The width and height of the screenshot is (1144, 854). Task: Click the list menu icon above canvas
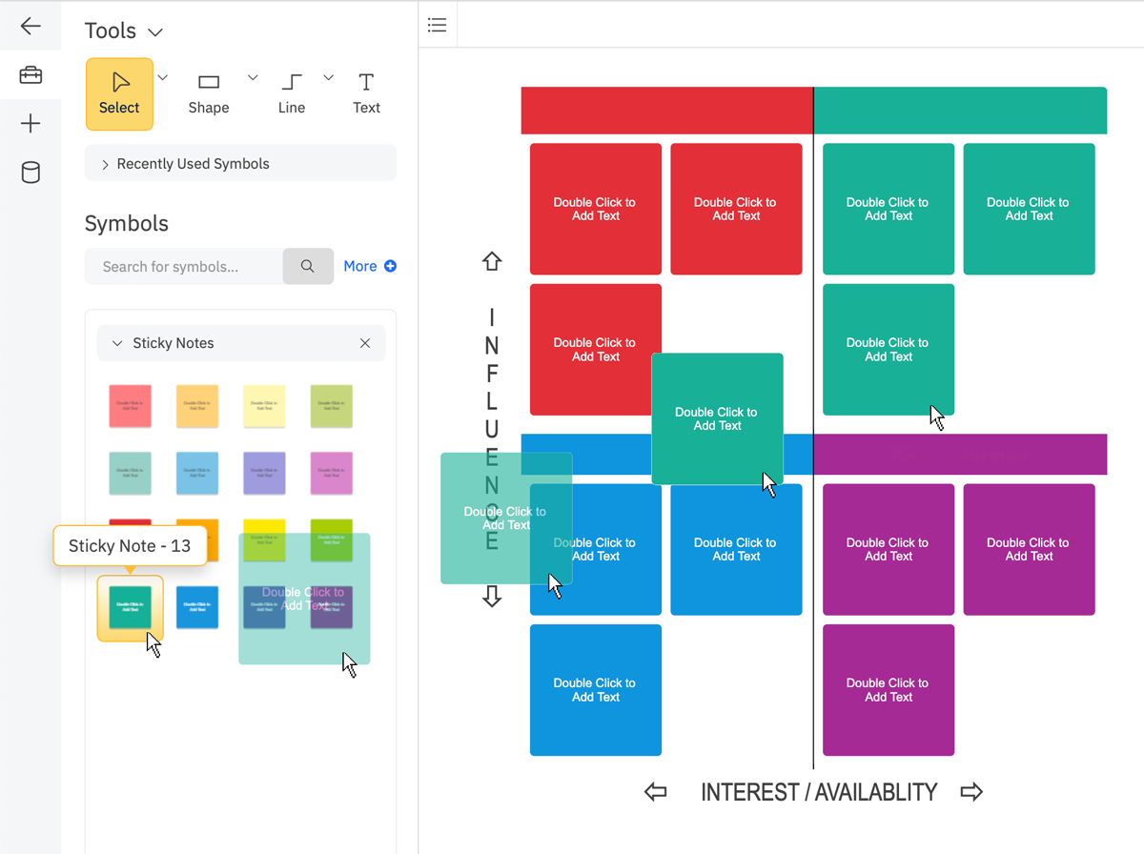click(x=438, y=26)
